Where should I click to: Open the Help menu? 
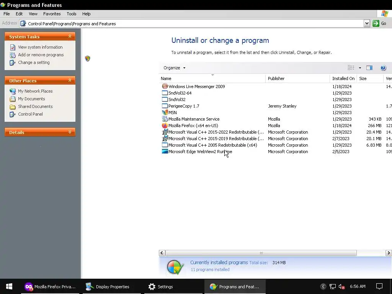point(86,14)
